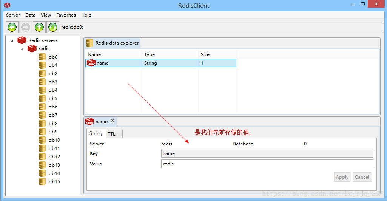This screenshot has width=387, height=201.
Task: Click the Cancel button
Action: pyautogui.click(x=362, y=177)
